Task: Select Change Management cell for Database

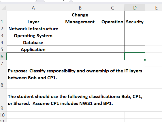Action: pyautogui.click(x=80, y=42)
